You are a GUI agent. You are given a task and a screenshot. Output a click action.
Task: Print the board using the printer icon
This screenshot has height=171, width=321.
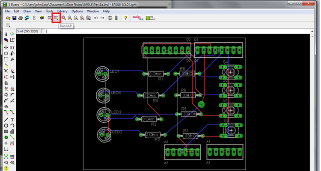tap(21, 18)
